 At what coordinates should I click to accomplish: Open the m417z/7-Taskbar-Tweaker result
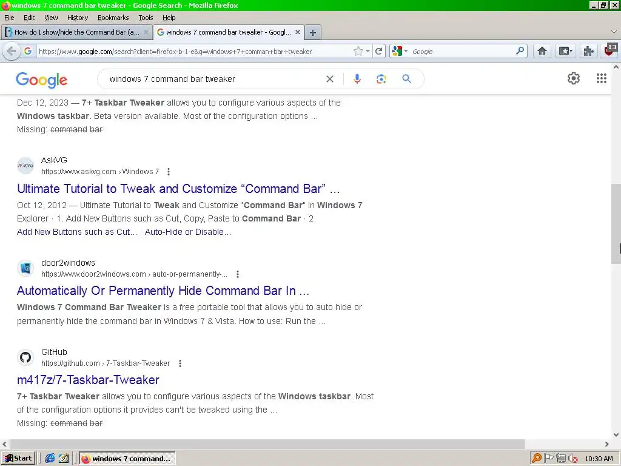[x=88, y=380]
